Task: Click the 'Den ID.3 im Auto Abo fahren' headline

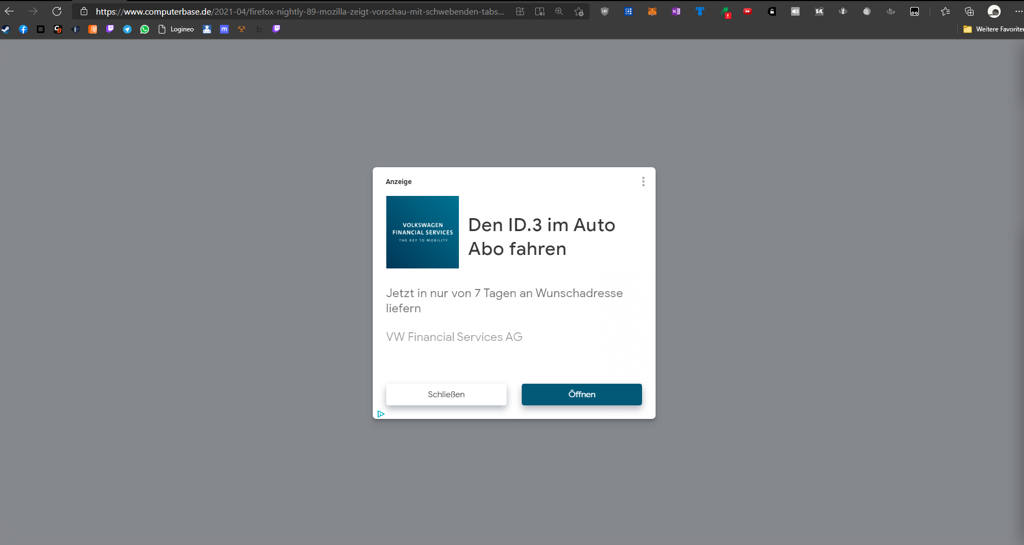Action: click(542, 237)
